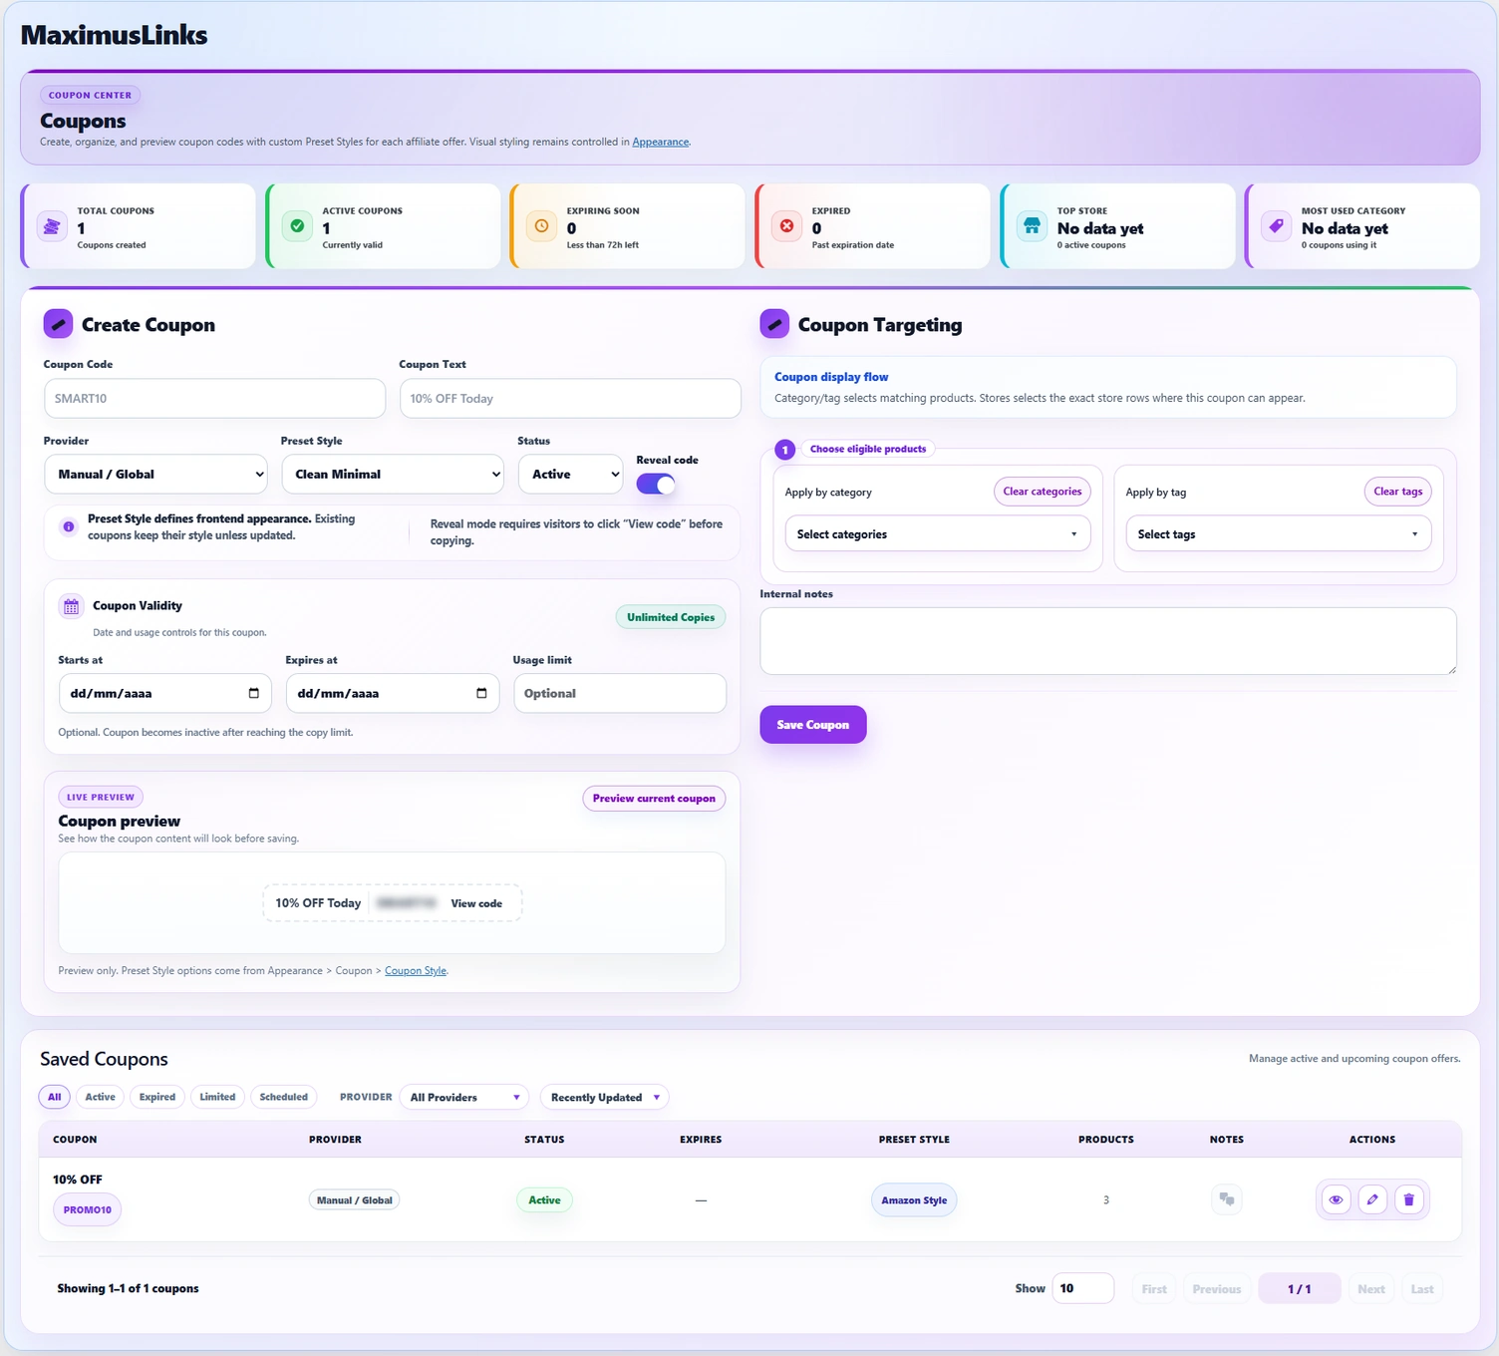1499x1356 pixels.
Task: Open the Appearance link in header
Action: tap(661, 143)
